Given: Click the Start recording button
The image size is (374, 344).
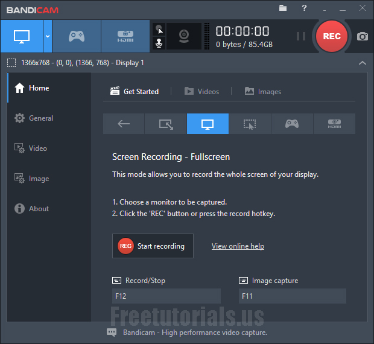Looking at the screenshot, I should point(153,246).
